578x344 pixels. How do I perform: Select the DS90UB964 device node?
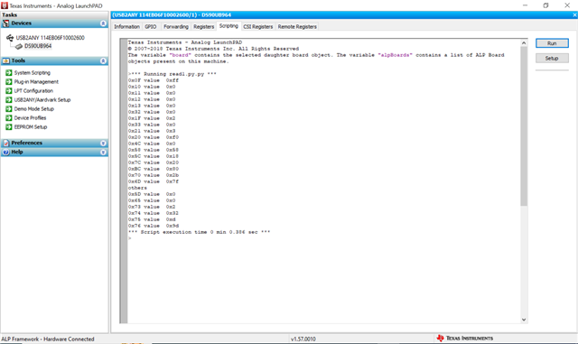click(x=38, y=46)
